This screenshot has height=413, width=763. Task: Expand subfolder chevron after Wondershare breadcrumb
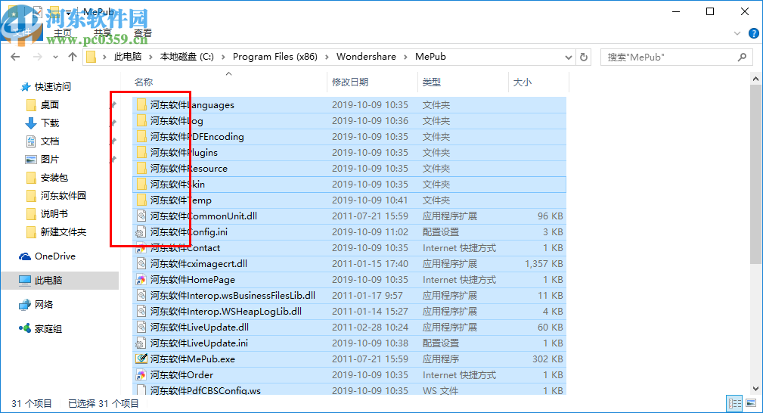click(405, 57)
